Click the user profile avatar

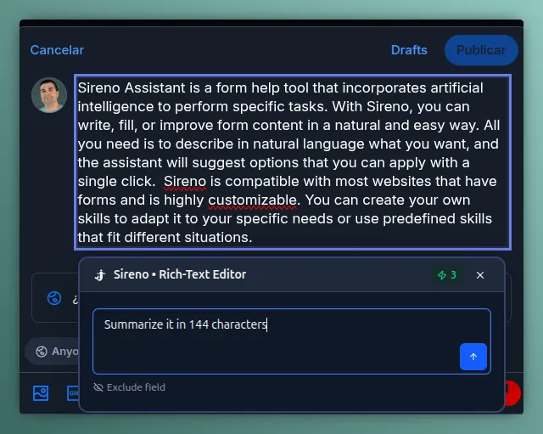pos(49,95)
